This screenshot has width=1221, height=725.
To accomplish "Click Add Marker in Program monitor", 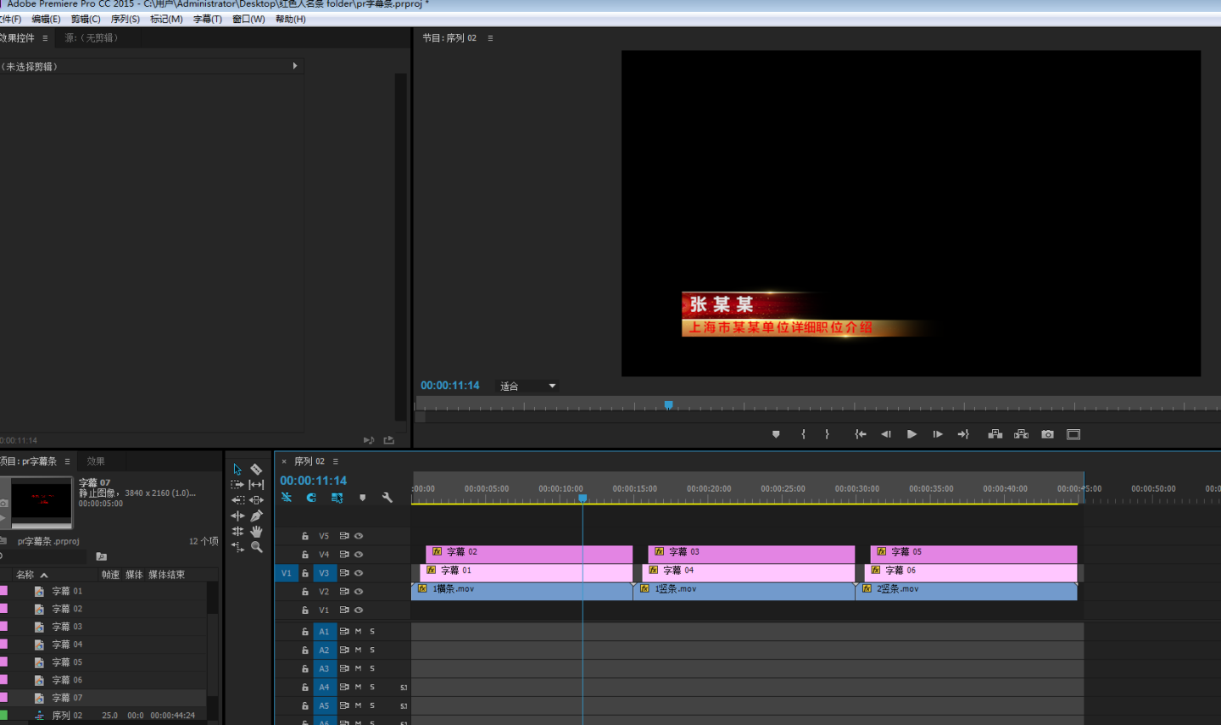I will 776,434.
